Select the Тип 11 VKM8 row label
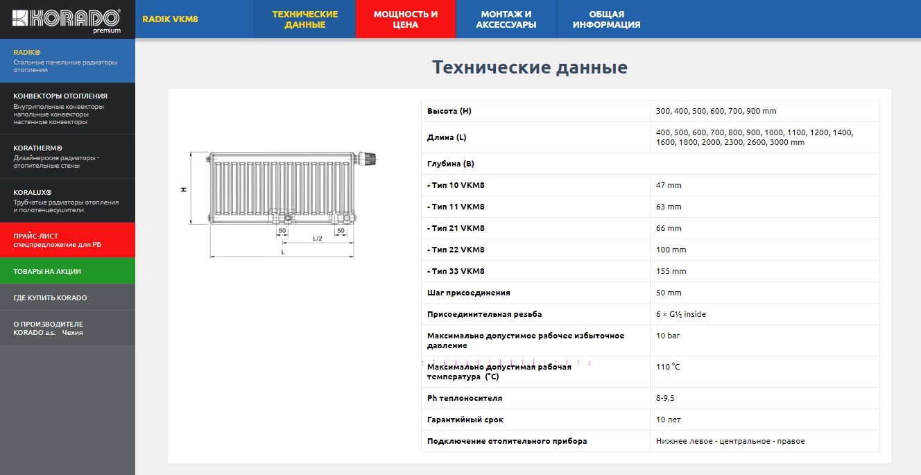Screen dimensions: 921x475 tap(456, 207)
